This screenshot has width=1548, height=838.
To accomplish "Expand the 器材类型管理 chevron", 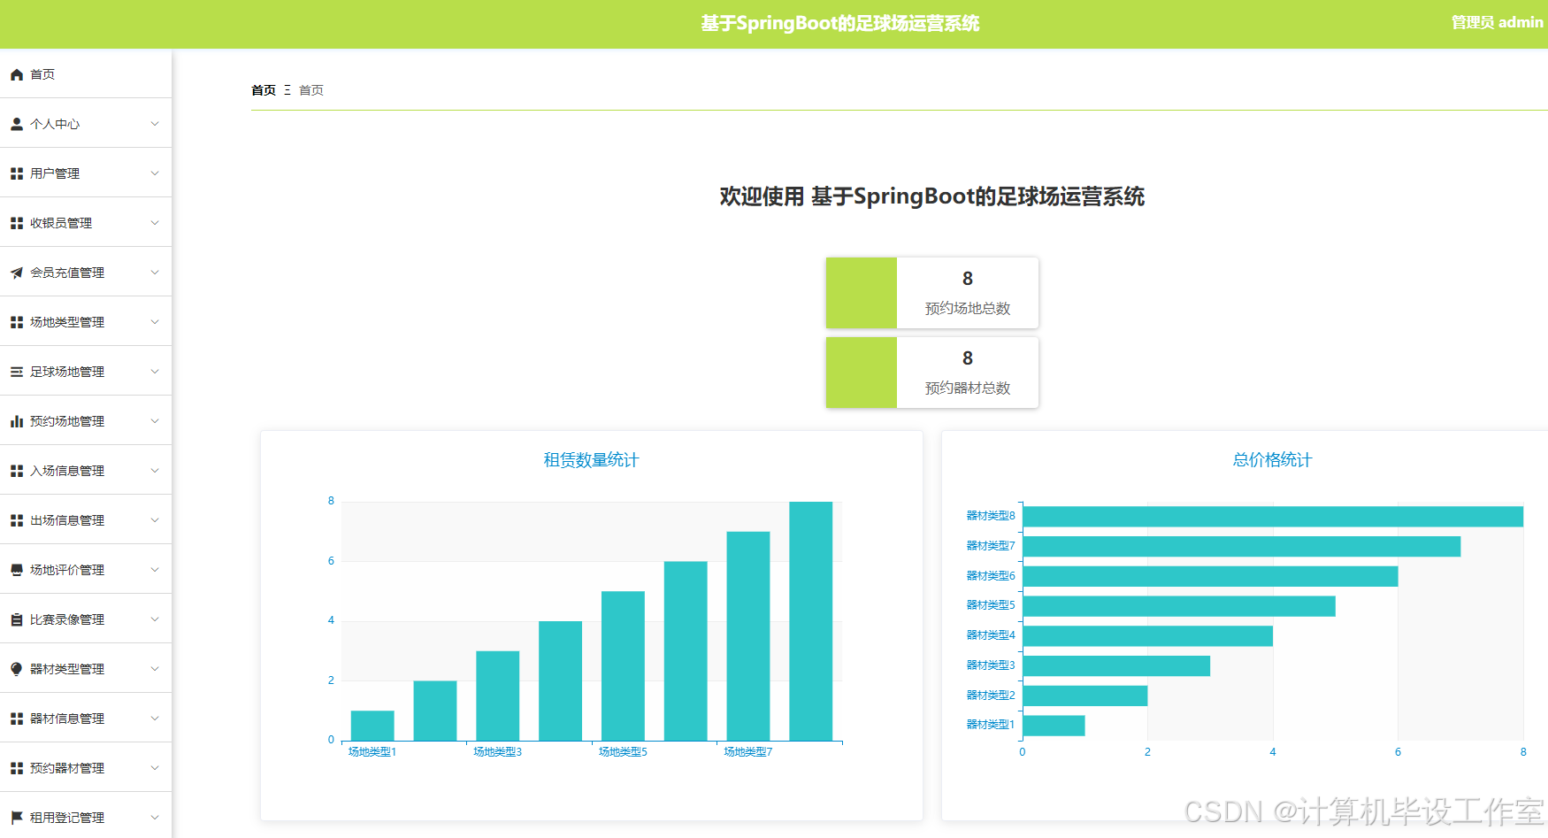I will [x=155, y=669].
